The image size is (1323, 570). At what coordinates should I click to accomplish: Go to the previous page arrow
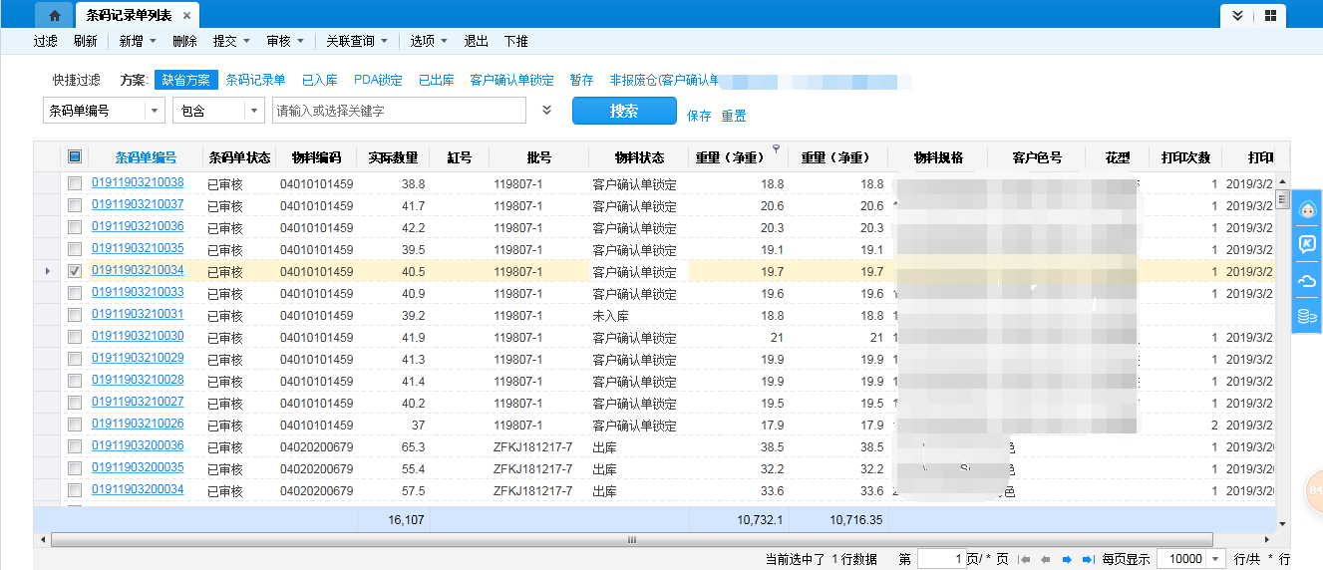pyautogui.click(x=1045, y=560)
